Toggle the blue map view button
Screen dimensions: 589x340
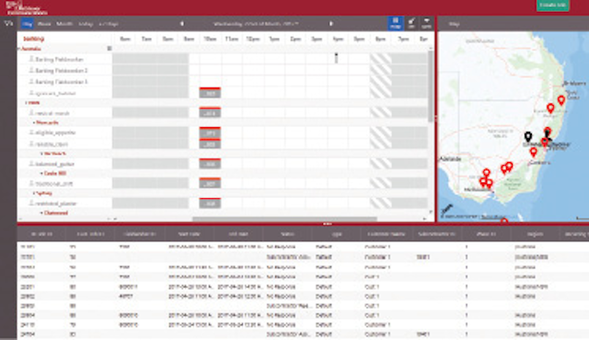tap(395, 23)
